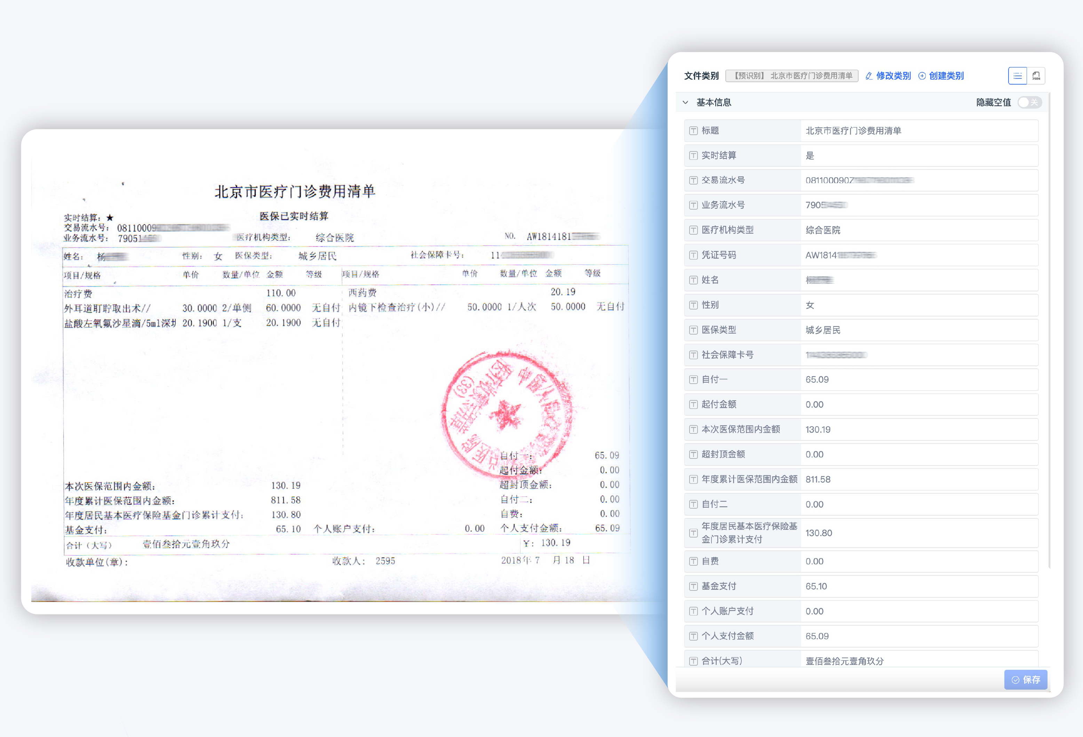Switch to JSON view icon
Viewport: 1083px width, 737px height.
pyautogui.click(x=1036, y=76)
